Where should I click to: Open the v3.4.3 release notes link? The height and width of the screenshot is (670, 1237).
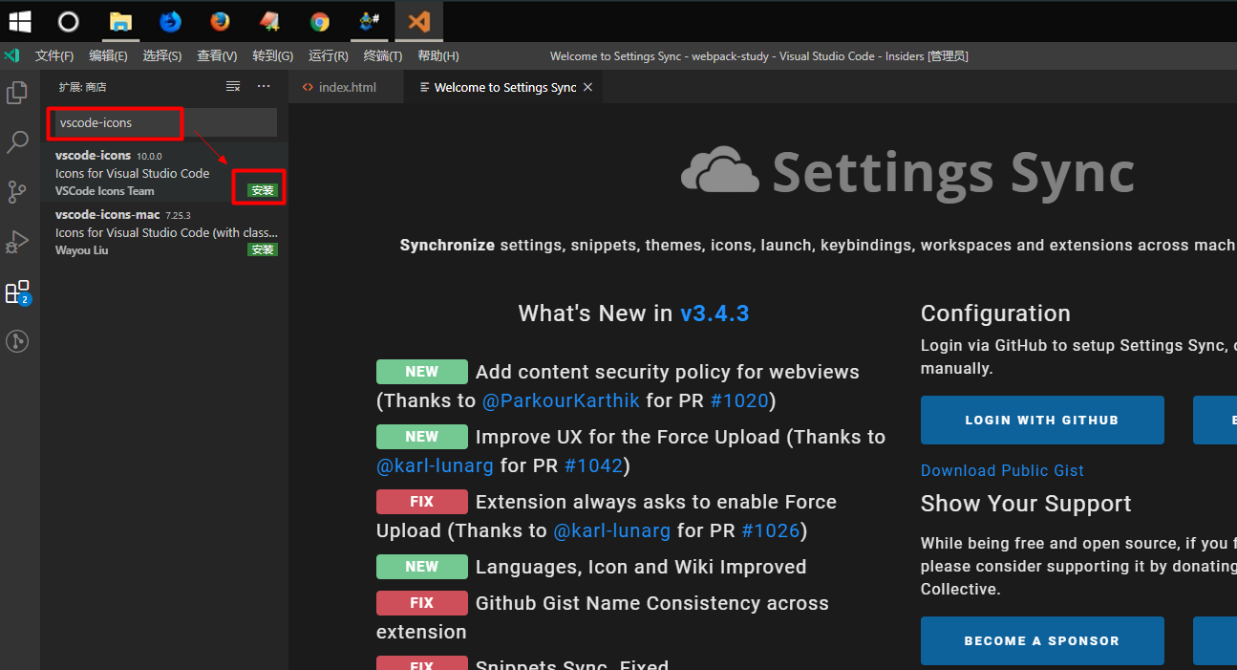(714, 313)
